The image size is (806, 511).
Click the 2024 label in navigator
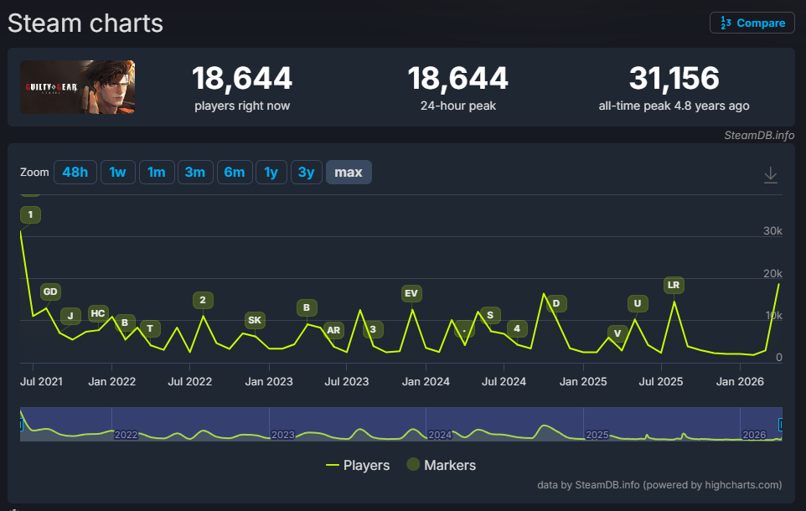(x=440, y=435)
